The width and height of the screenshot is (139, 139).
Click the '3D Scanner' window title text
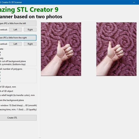17,2
